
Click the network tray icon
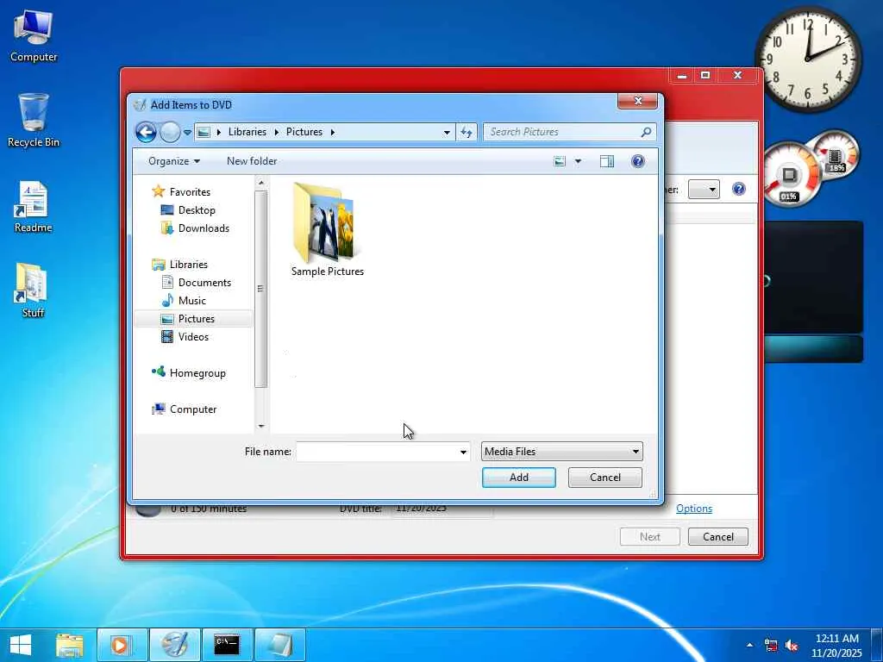(770, 645)
